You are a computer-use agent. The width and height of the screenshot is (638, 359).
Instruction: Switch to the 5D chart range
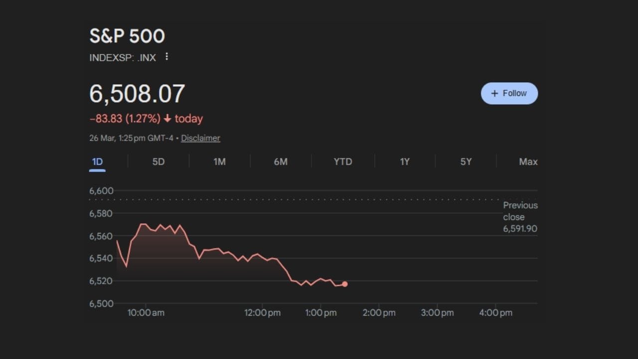[159, 162]
